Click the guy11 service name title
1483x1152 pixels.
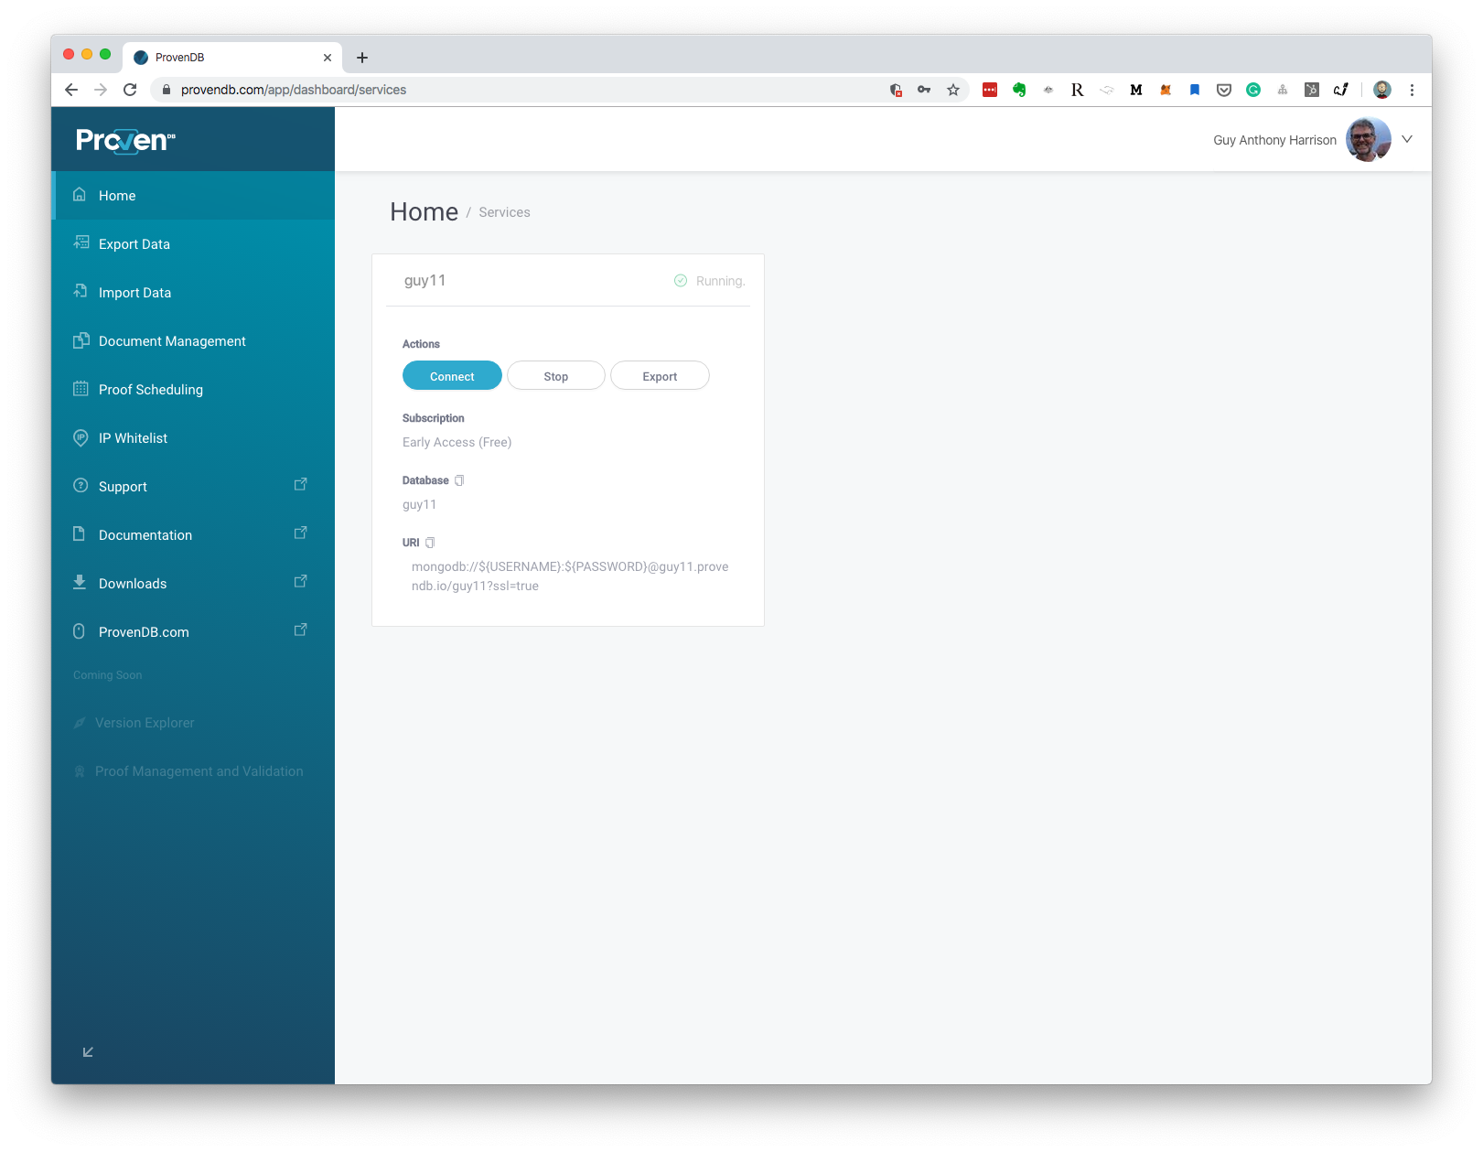tap(425, 281)
